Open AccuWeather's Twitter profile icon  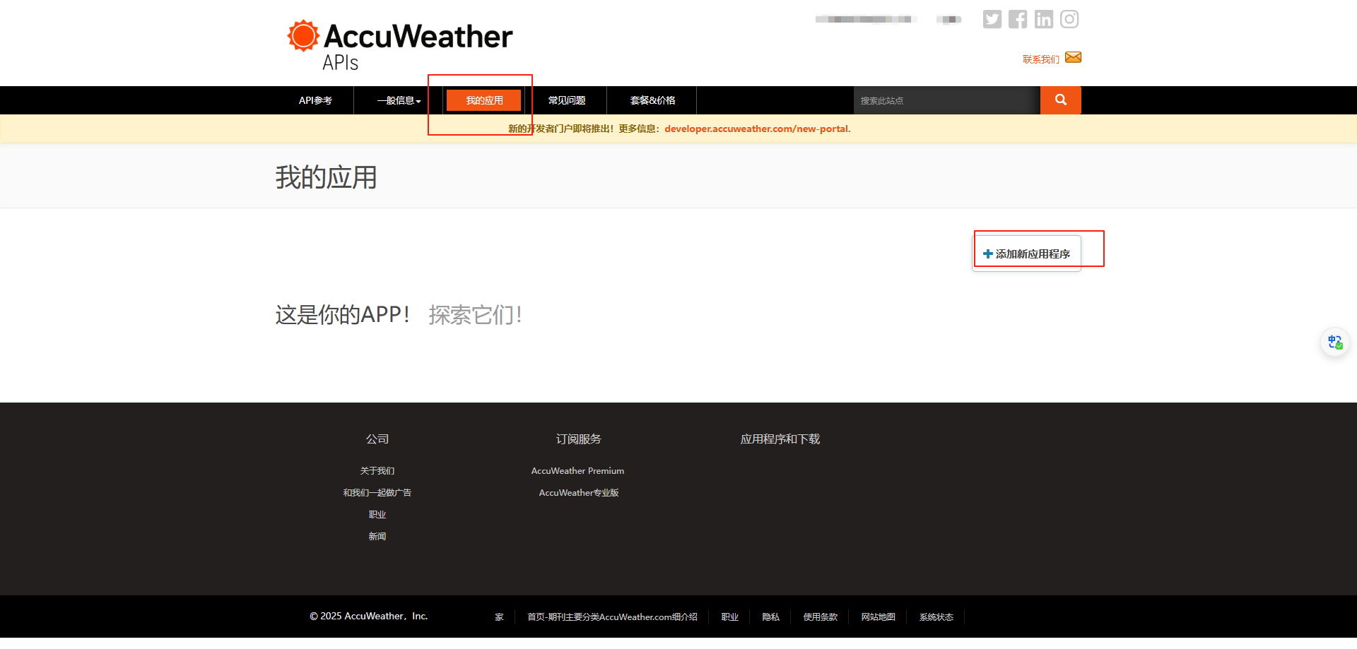point(992,19)
